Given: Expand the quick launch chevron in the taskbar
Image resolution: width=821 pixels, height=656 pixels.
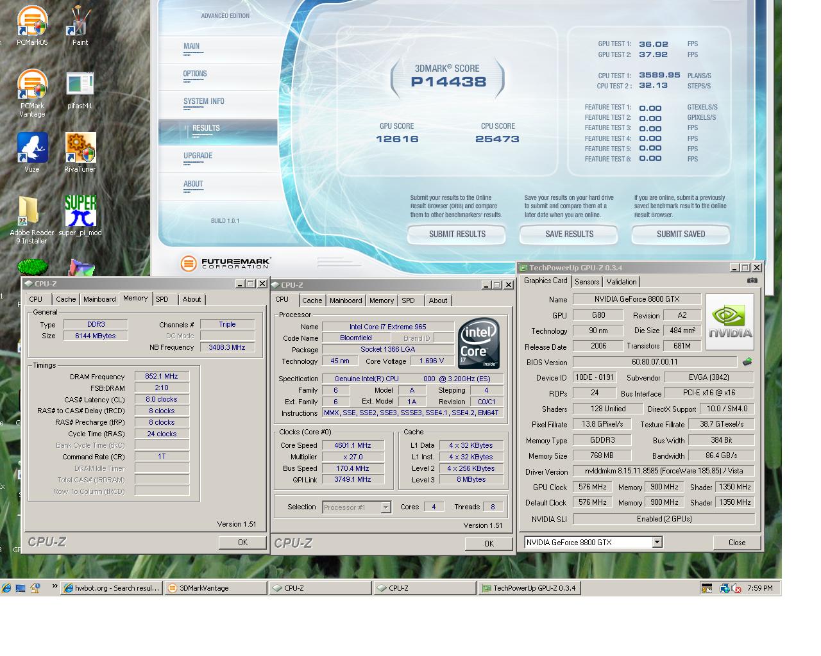Looking at the screenshot, I should (55, 586).
